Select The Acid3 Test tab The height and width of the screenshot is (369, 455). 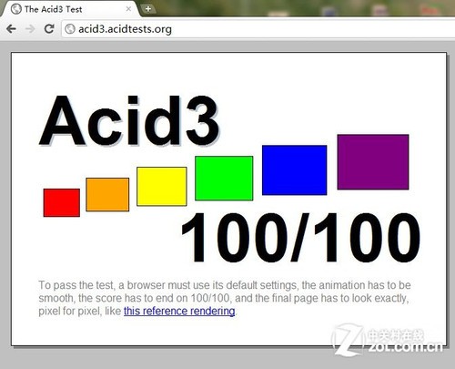70,9
